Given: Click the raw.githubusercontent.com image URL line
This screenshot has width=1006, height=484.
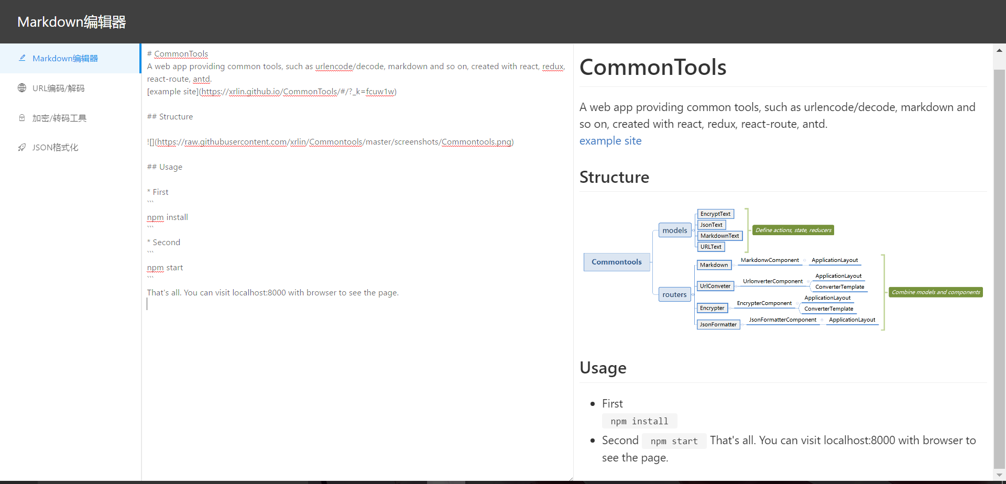Looking at the screenshot, I should [x=330, y=142].
